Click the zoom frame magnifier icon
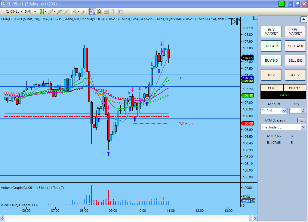The width and height of the screenshot is (308, 222). 84,12
